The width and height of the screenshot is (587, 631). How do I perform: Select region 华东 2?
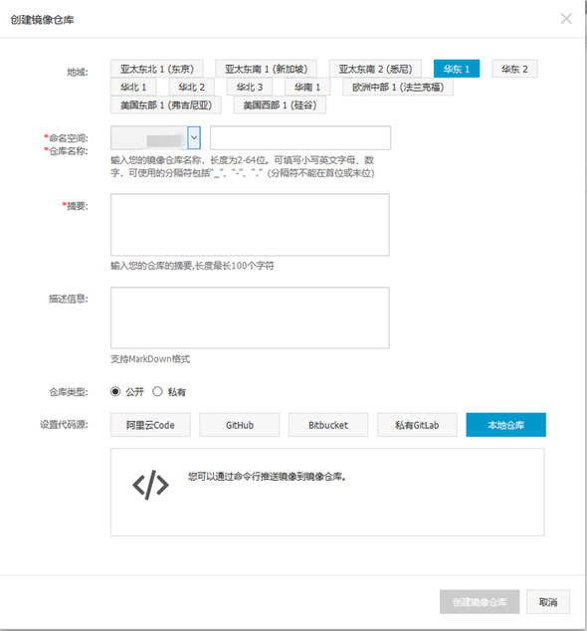pos(514,69)
